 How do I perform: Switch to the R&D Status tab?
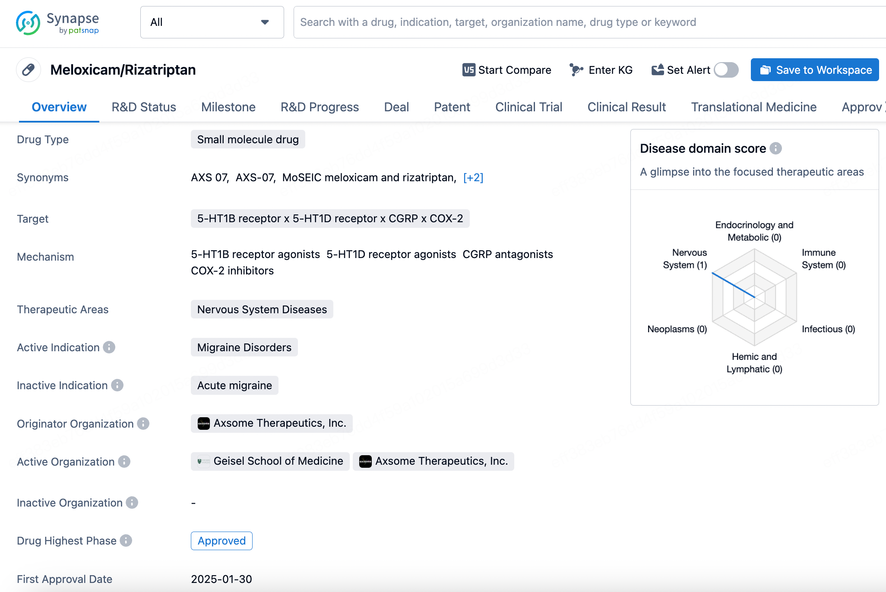[x=143, y=107]
